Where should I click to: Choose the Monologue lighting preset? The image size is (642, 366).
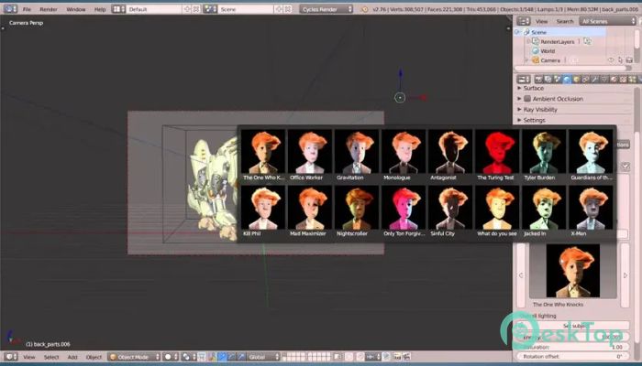404,156
